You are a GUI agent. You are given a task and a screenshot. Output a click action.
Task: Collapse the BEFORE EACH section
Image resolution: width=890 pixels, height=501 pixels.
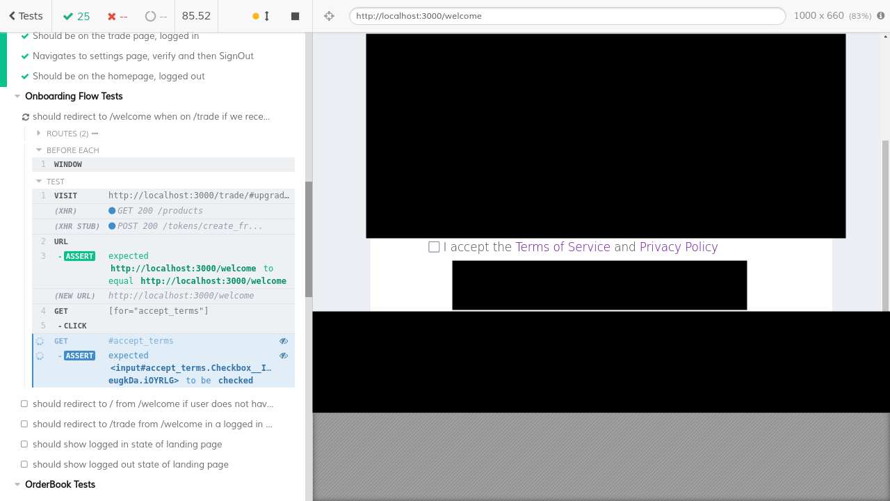tap(39, 150)
